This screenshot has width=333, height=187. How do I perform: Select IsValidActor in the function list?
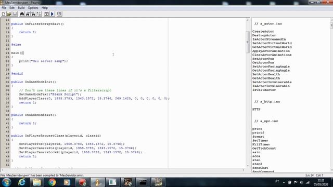coord(264,90)
